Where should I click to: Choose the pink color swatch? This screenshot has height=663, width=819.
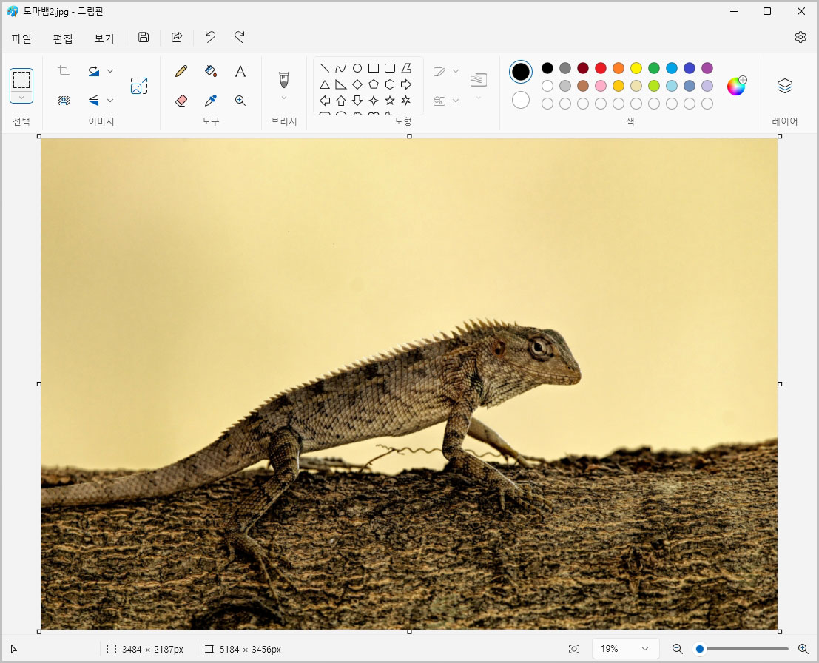click(x=601, y=86)
